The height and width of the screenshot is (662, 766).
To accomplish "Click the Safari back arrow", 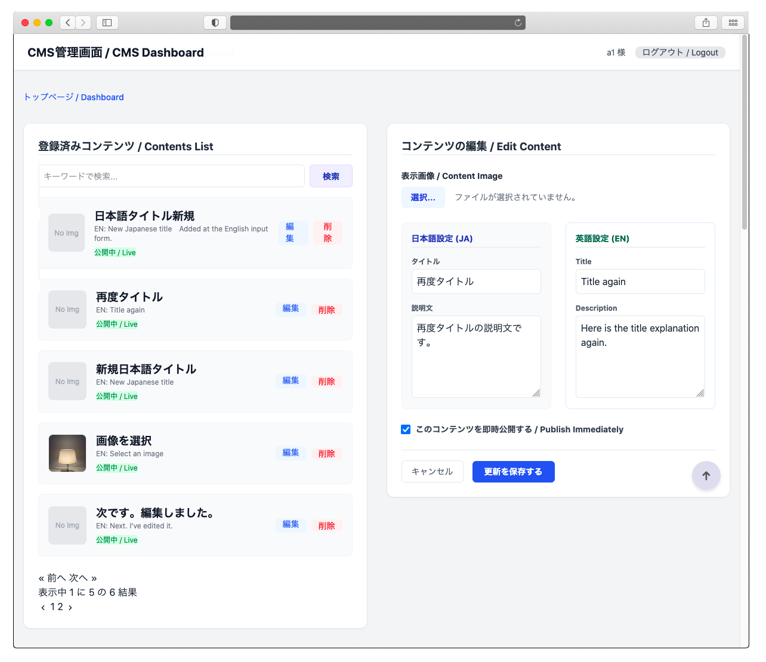I will point(68,23).
